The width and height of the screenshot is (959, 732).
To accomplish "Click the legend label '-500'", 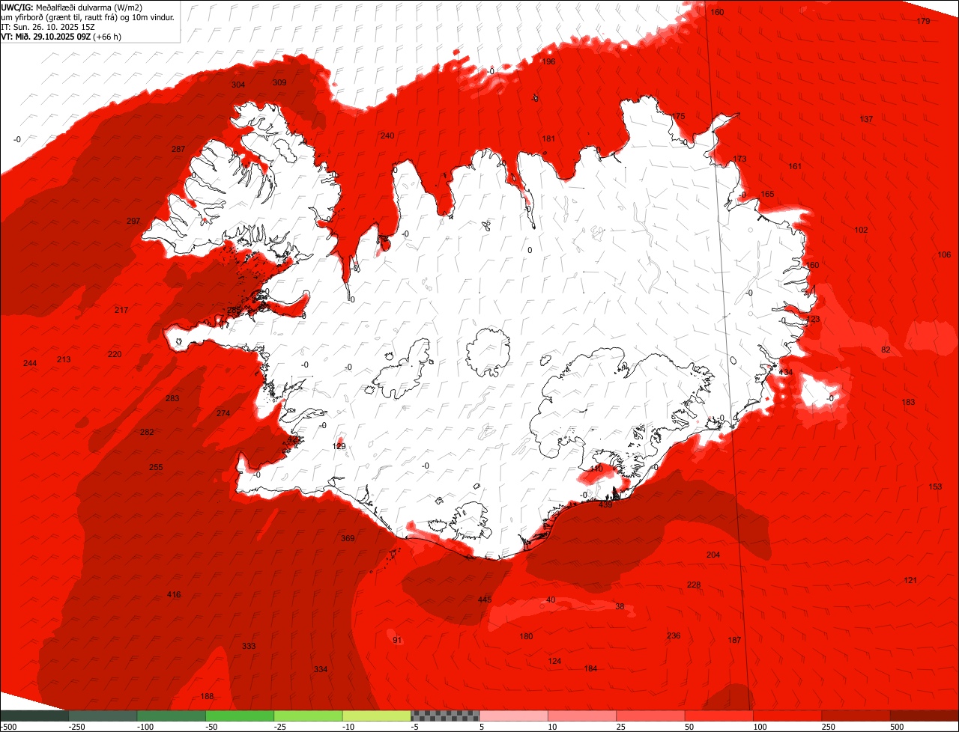I will pos(9,727).
